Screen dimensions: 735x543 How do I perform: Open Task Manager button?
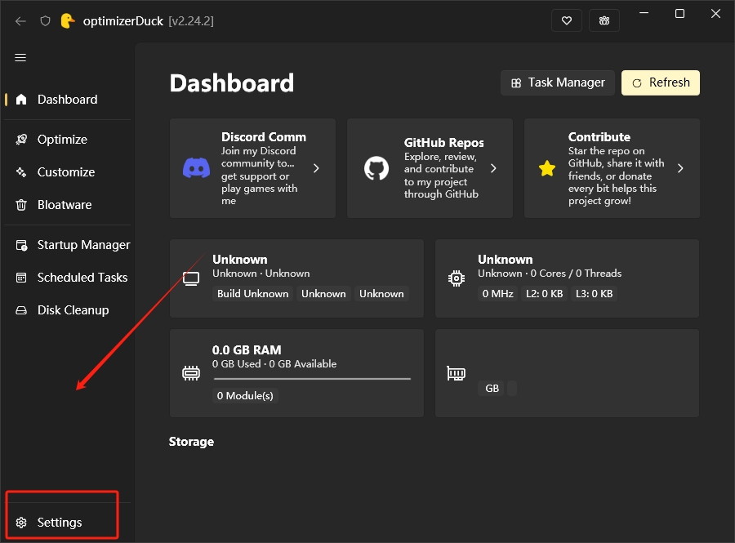coord(558,83)
